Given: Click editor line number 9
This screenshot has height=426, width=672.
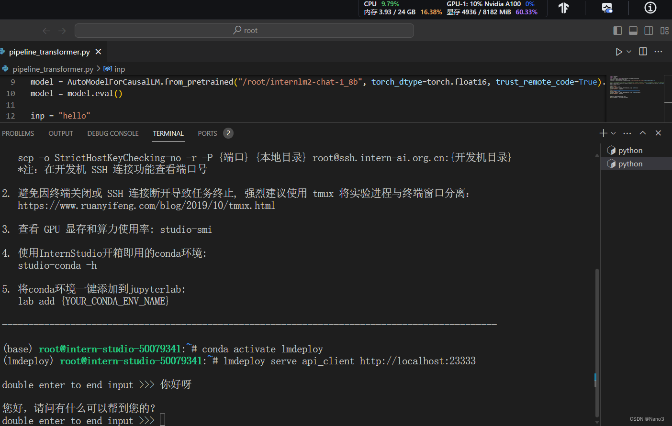Looking at the screenshot, I should tap(13, 82).
